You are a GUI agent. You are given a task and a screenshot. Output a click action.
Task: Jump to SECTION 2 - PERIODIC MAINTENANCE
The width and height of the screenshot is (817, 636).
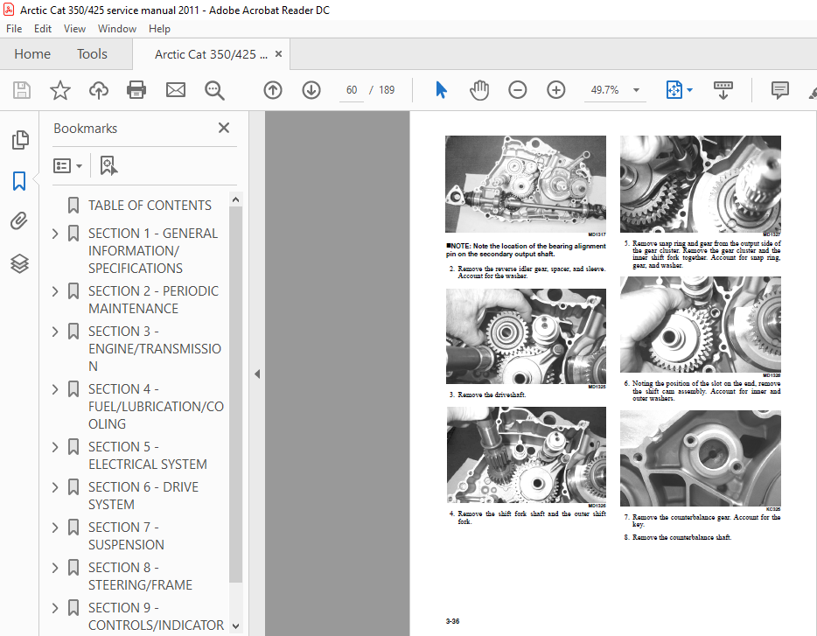(x=153, y=300)
